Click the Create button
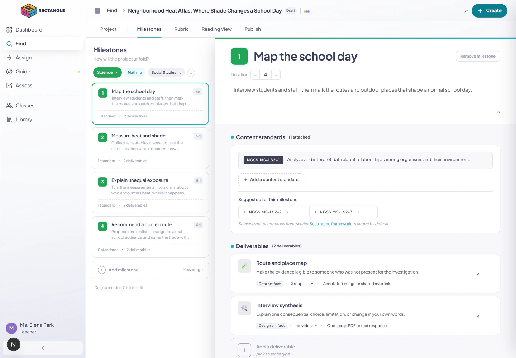Viewport: 516px width, 358px height. 489,11
